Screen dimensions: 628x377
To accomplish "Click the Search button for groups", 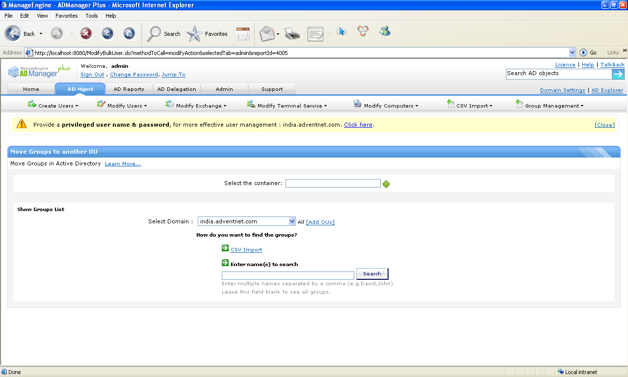I will click(372, 274).
